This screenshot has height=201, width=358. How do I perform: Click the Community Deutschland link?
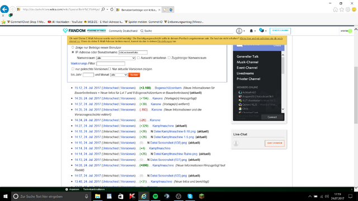(123, 31)
